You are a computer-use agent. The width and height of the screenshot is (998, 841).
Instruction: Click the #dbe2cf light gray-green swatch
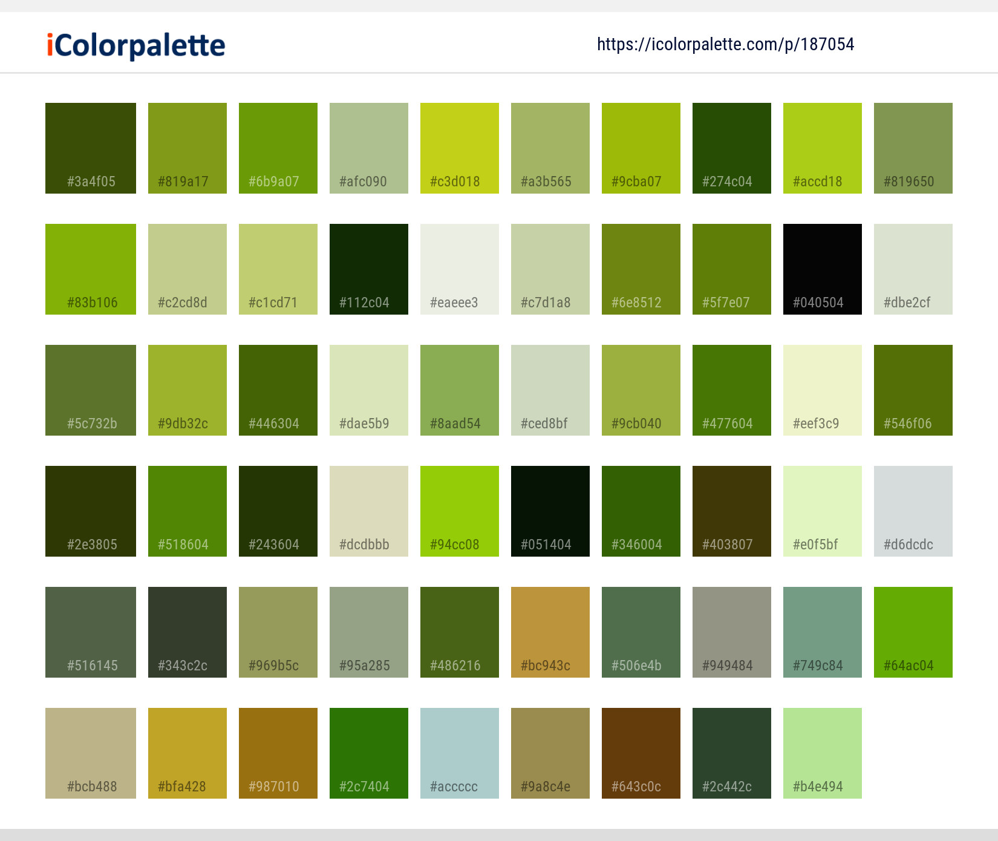[x=913, y=269]
